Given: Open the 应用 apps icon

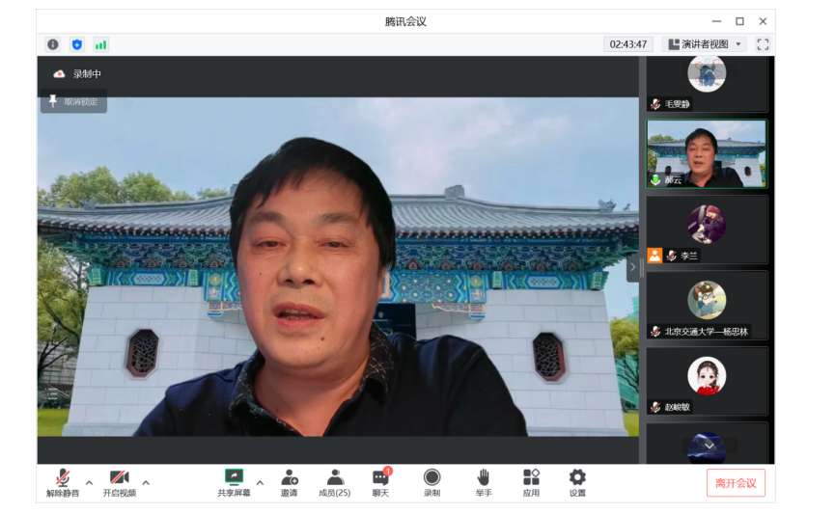Looking at the screenshot, I should 531,482.
